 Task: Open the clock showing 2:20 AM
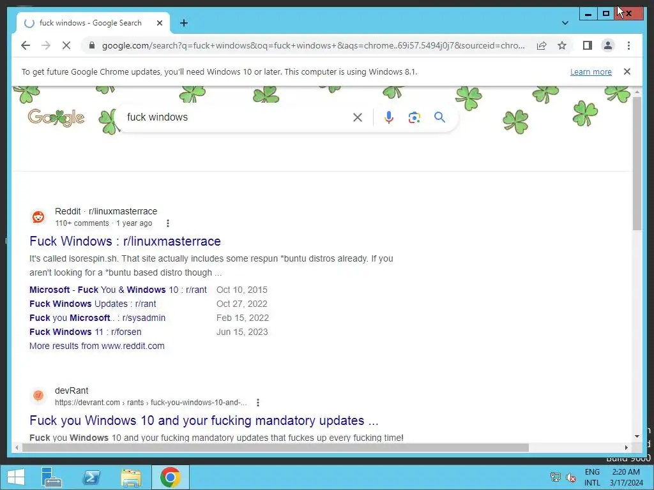tap(626, 477)
